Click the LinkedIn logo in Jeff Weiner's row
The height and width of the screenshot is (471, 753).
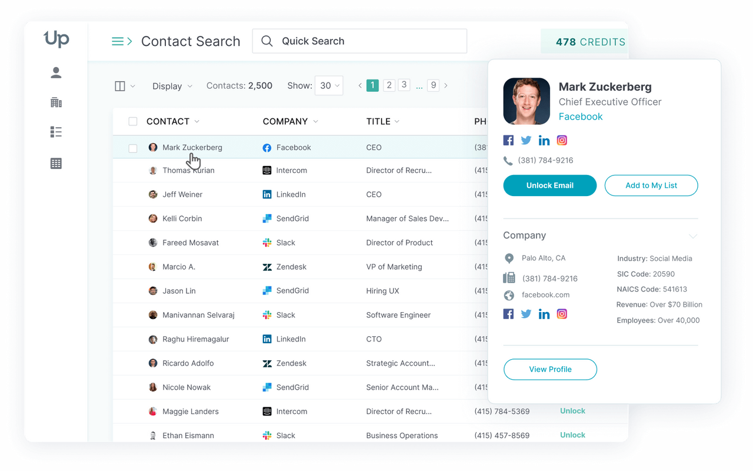pyautogui.click(x=267, y=194)
